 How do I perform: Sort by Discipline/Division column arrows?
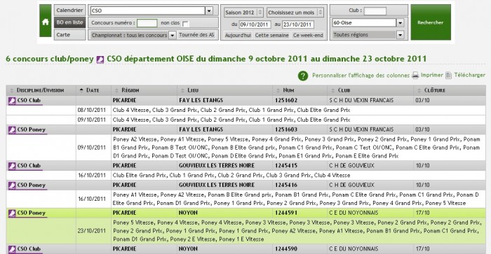coord(12,90)
